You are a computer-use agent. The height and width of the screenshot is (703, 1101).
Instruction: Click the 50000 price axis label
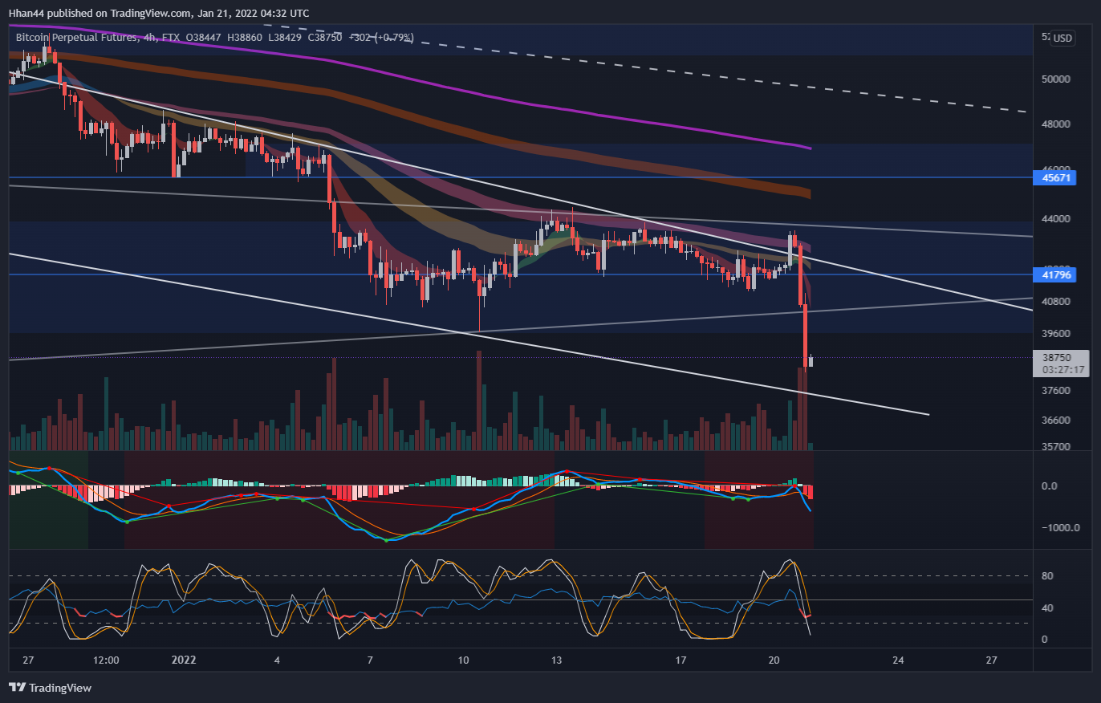(1056, 79)
